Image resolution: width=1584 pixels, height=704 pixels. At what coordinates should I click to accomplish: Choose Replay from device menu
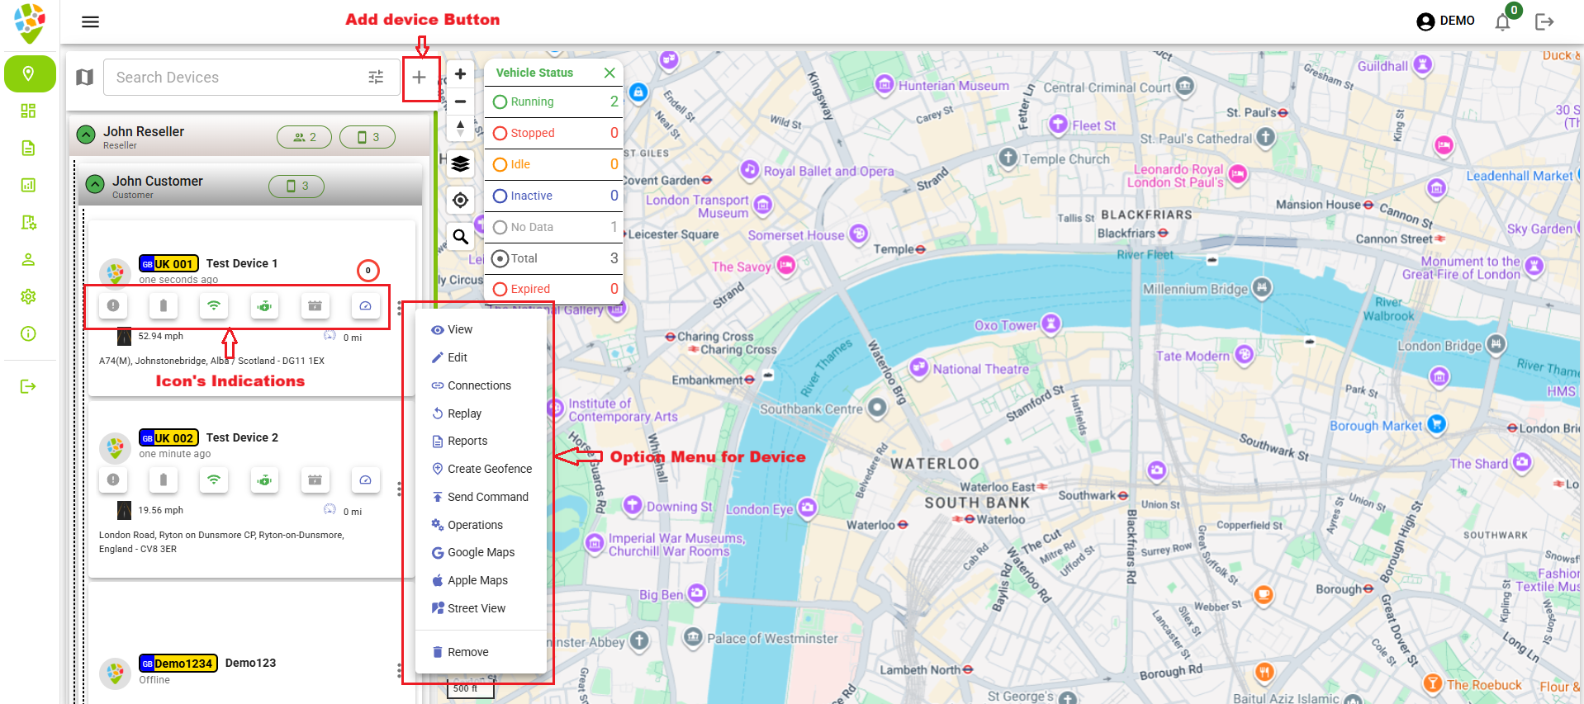point(464,413)
